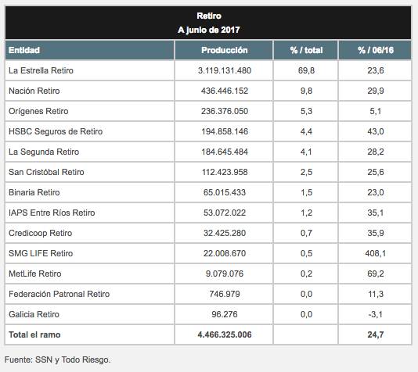
Task: Select the SMG LIFE Retiro cell
Action: click(90, 253)
